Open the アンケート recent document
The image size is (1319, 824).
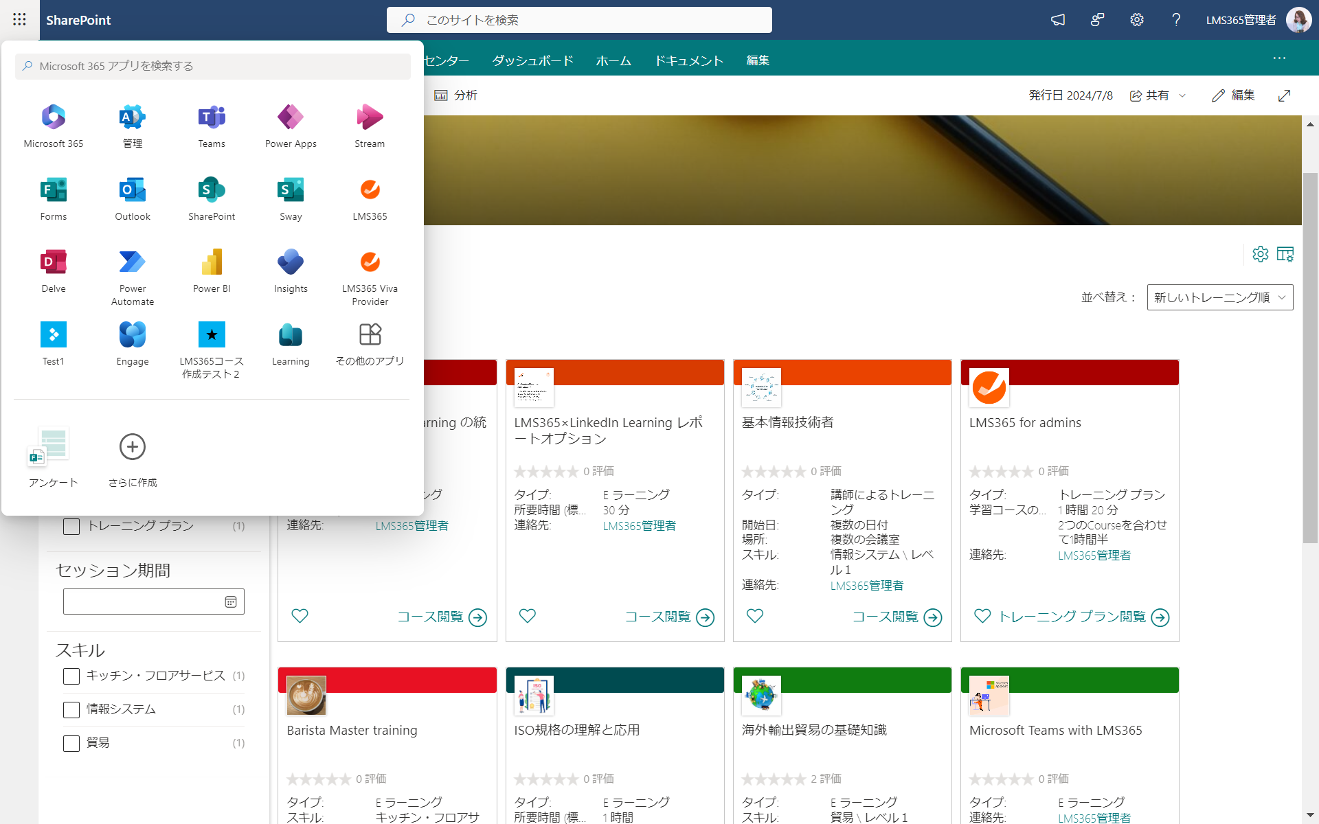(x=53, y=456)
